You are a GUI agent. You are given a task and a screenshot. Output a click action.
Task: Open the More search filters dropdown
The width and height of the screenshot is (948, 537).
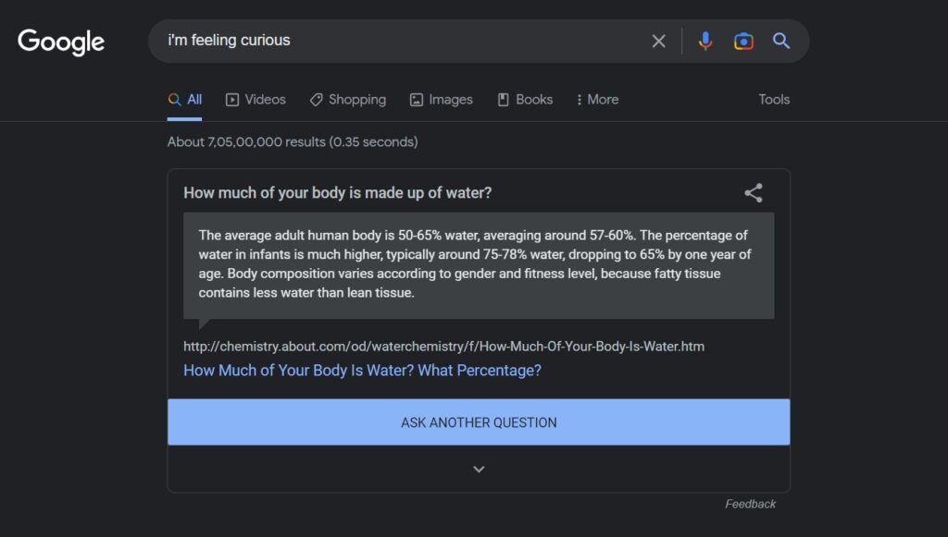coord(597,100)
